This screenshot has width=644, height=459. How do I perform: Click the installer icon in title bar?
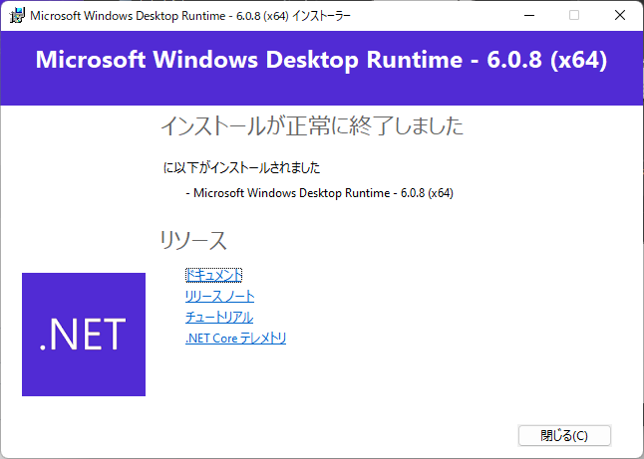17,16
